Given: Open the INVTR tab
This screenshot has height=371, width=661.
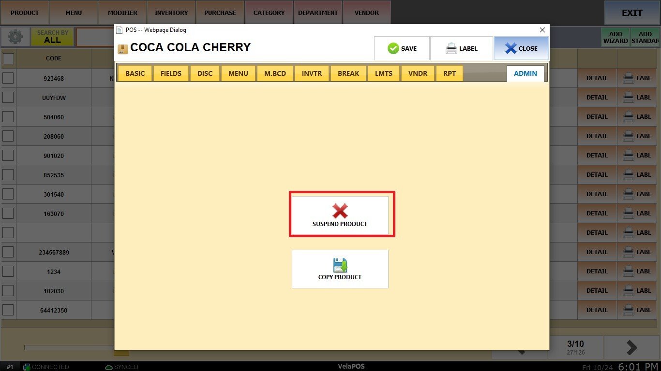Looking at the screenshot, I should pos(312,73).
